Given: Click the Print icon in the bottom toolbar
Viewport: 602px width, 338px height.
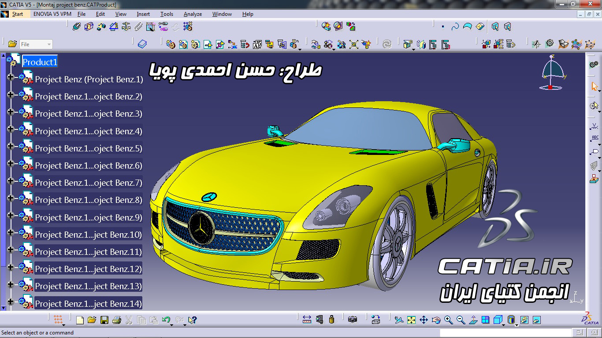Looking at the screenshot, I should tap(117, 320).
